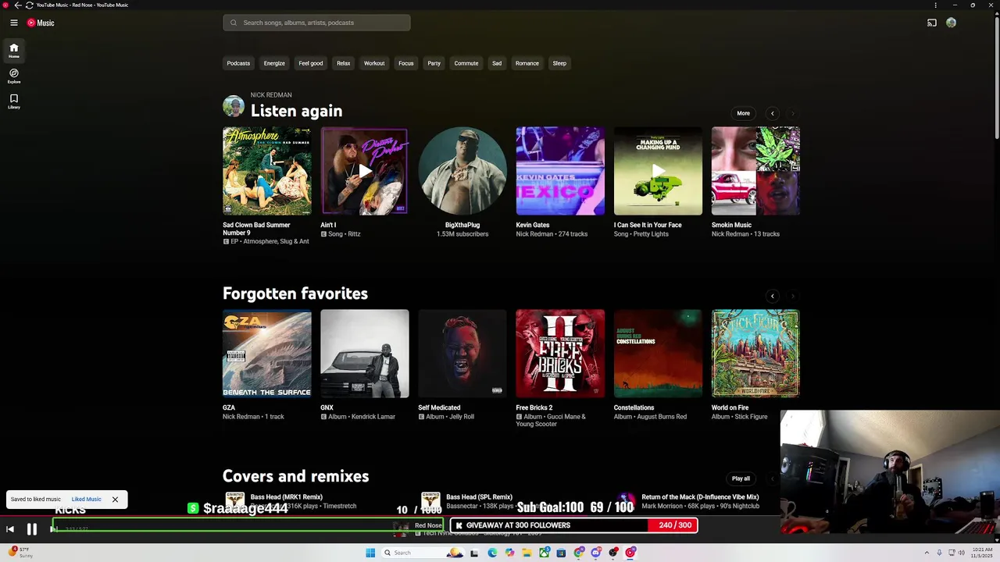
Task: Go to Home in the sidebar
Action: 14,51
